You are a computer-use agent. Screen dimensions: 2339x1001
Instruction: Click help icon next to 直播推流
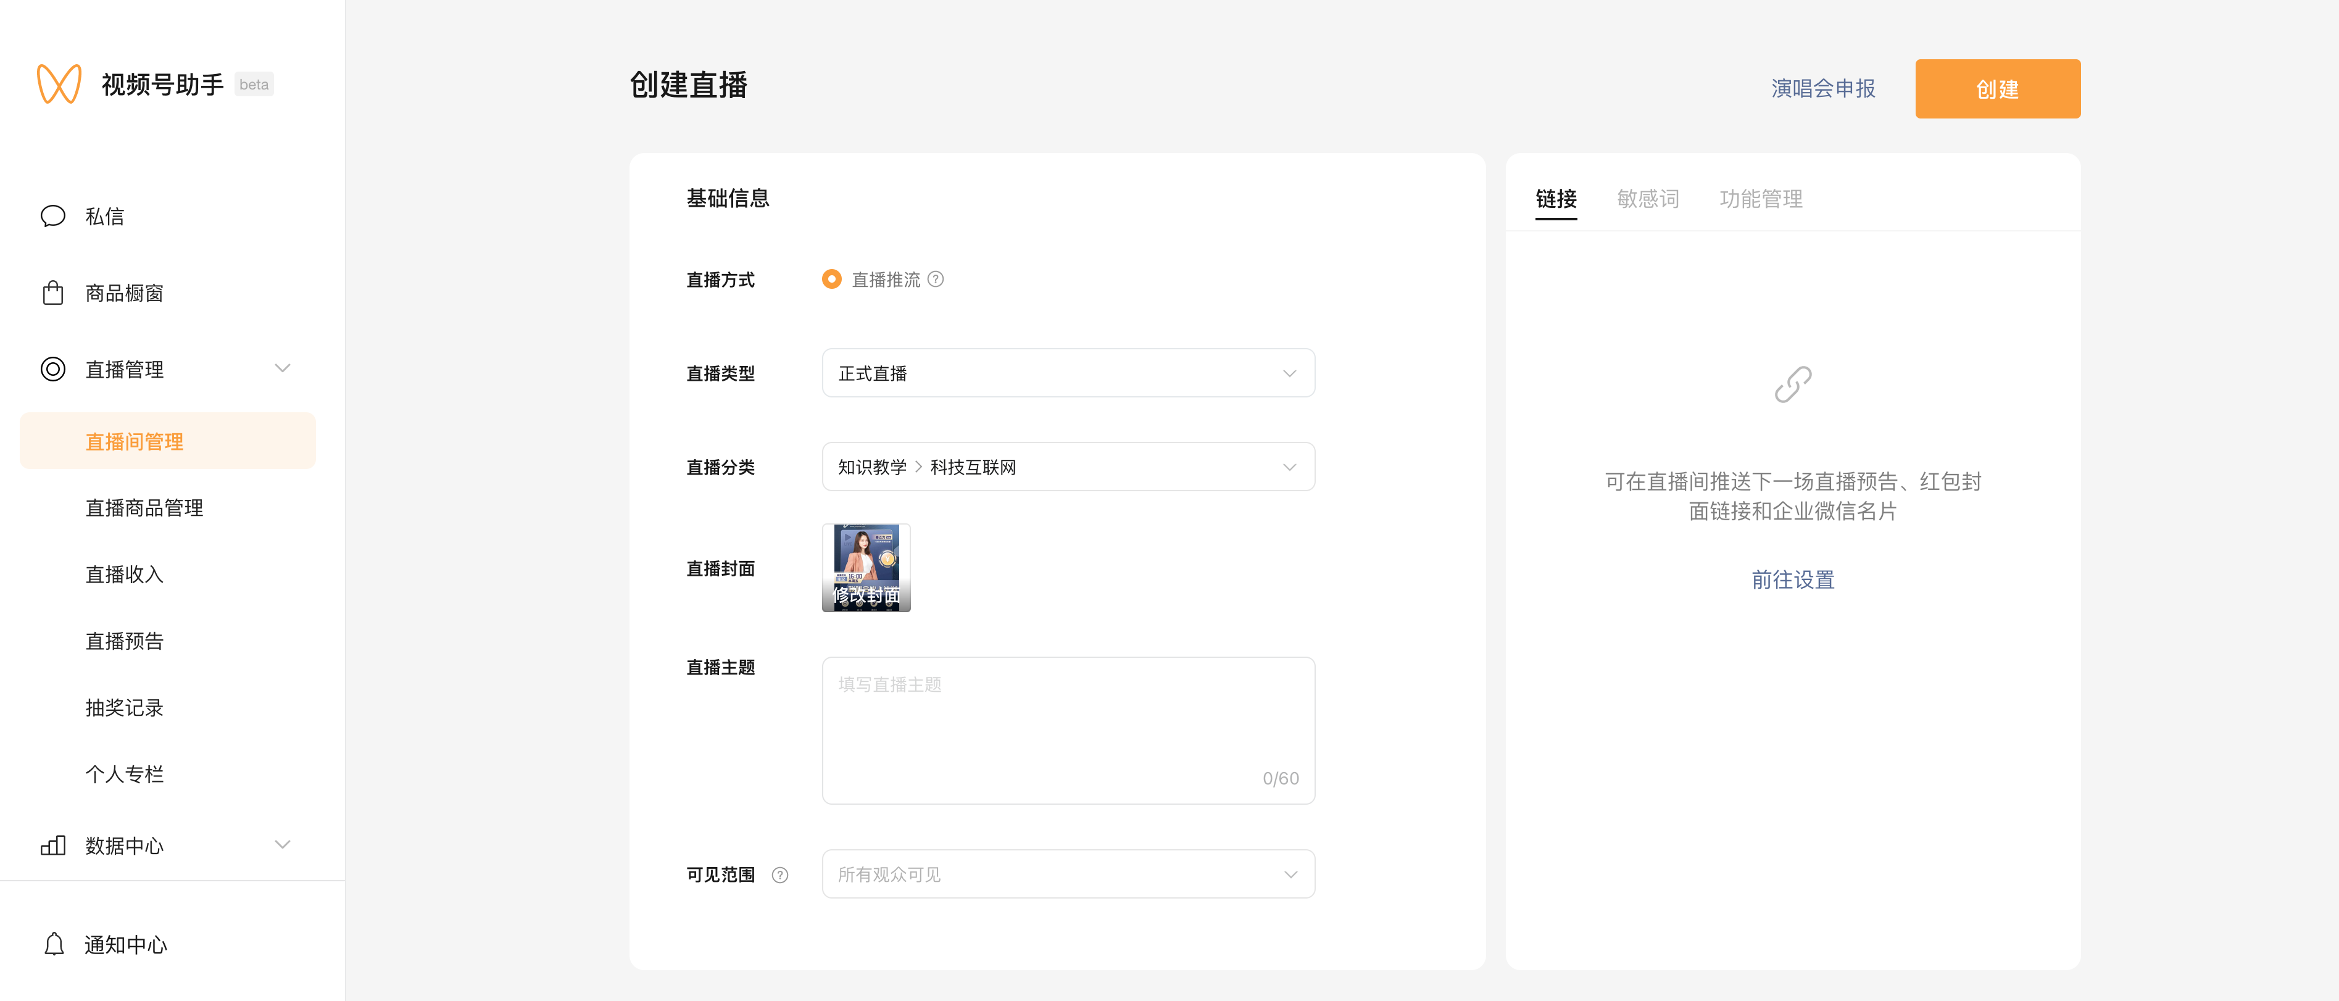pyautogui.click(x=935, y=280)
